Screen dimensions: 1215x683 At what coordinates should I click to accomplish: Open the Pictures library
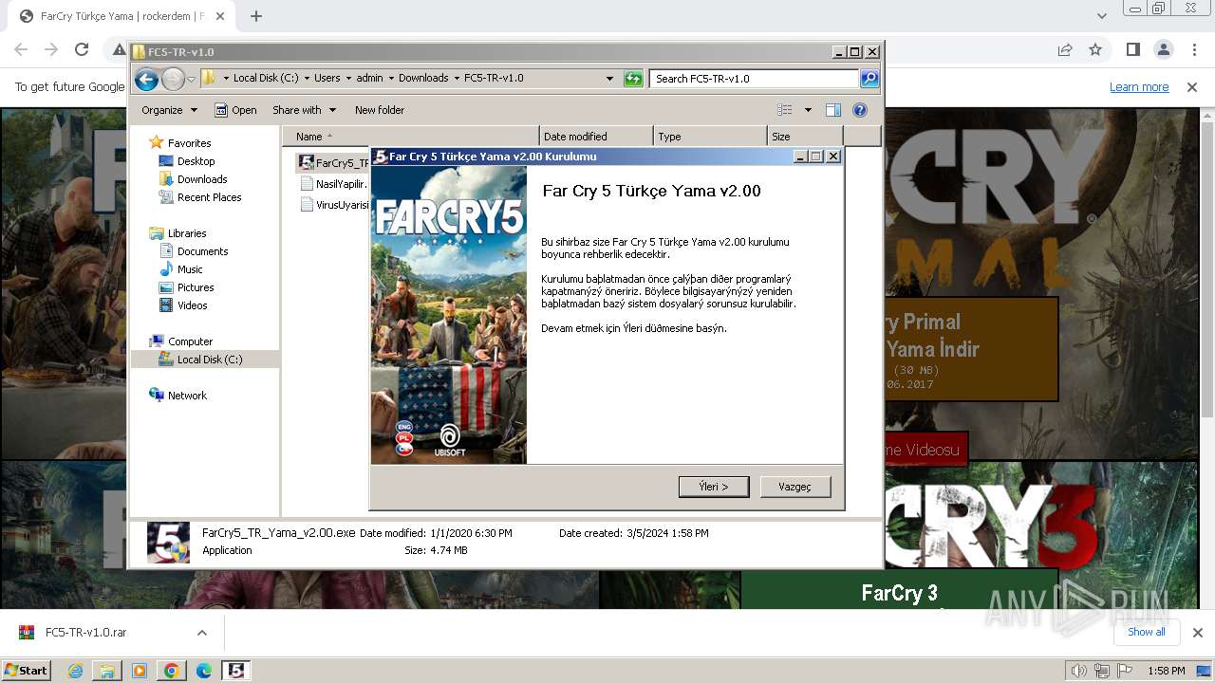point(196,287)
